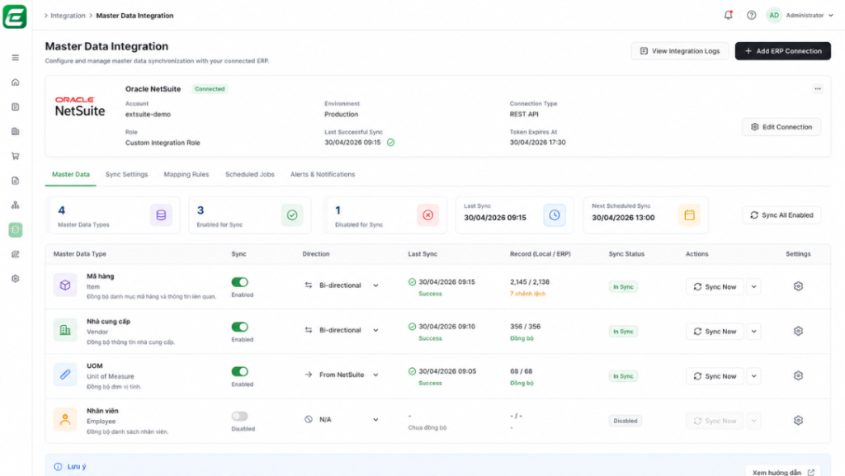The width and height of the screenshot is (845, 476).
Task: Open NetSuite connection three-dot menu
Action: point(818,89)
